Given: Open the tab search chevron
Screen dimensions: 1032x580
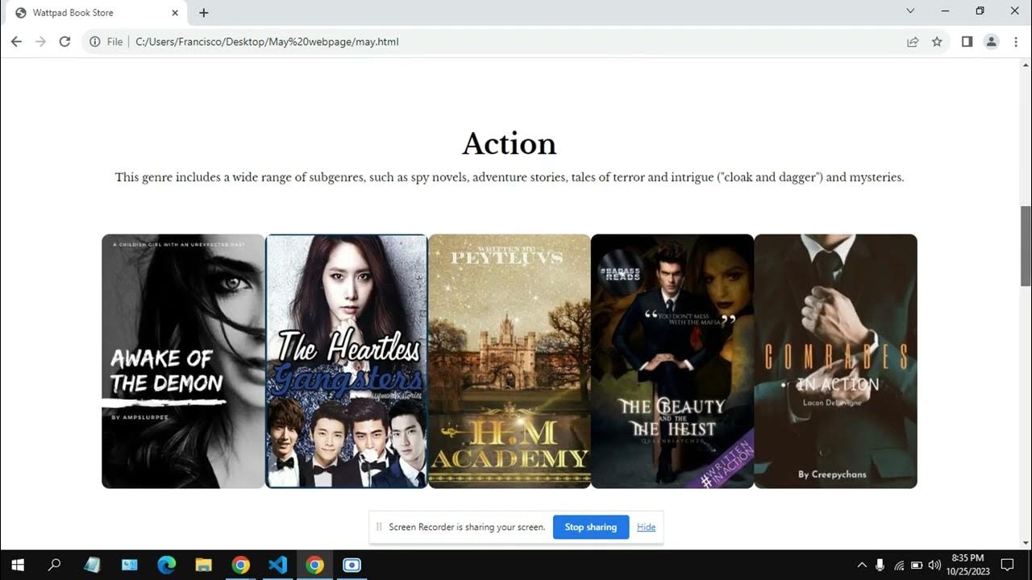Looking at the screenshot, I should [910, 11].
